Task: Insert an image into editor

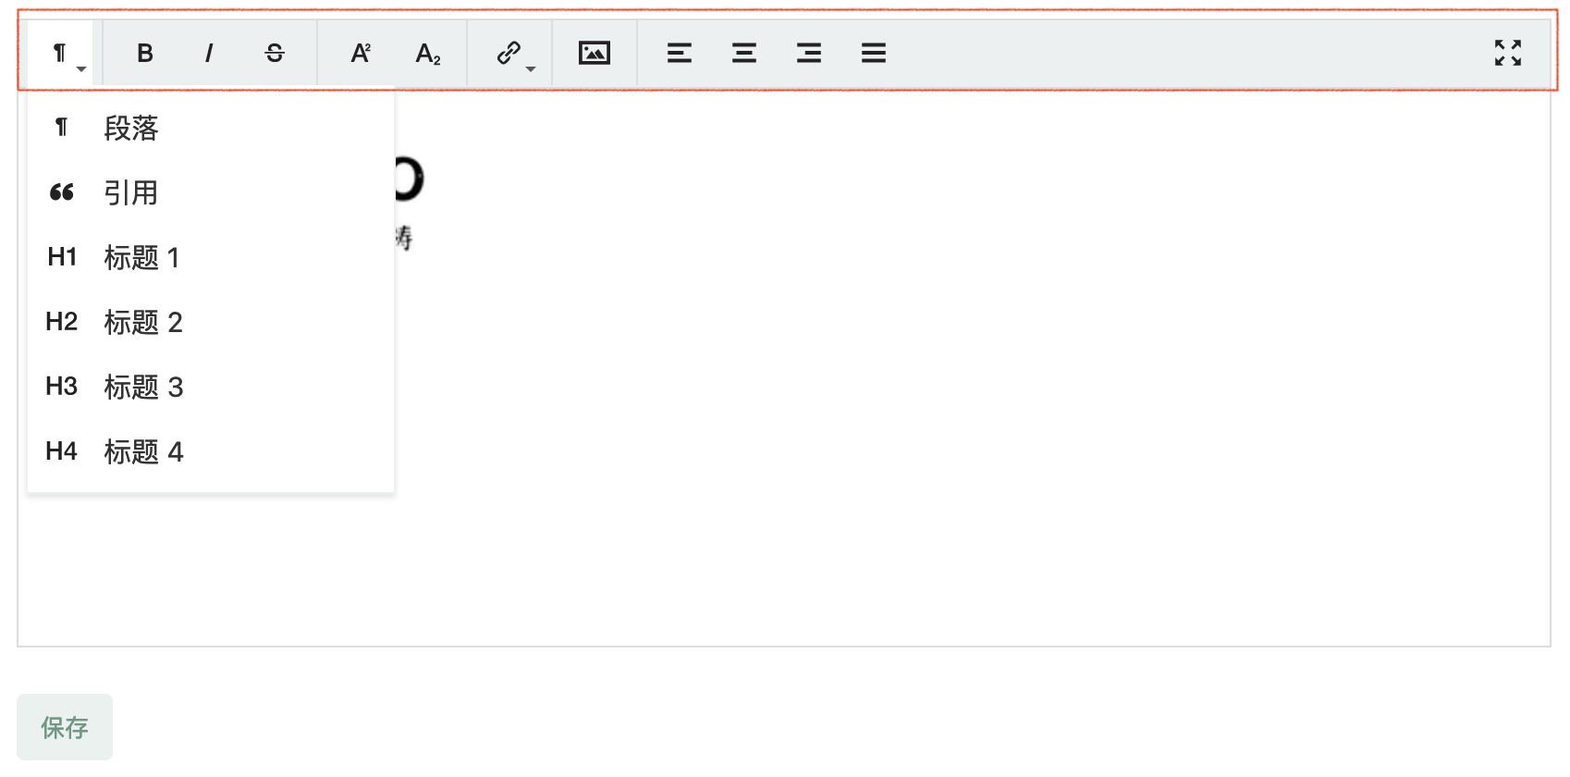Action: (x=594, y=54)
